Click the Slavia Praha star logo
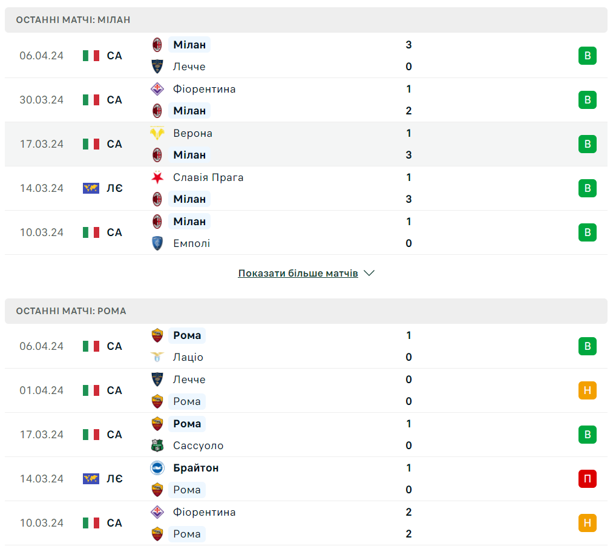616x549 pixels. pos(157,177)
